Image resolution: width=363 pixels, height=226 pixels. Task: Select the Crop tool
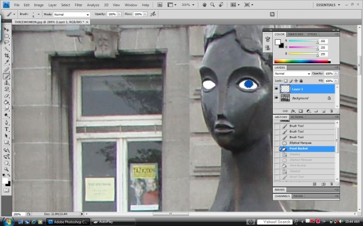click(7, 55)
